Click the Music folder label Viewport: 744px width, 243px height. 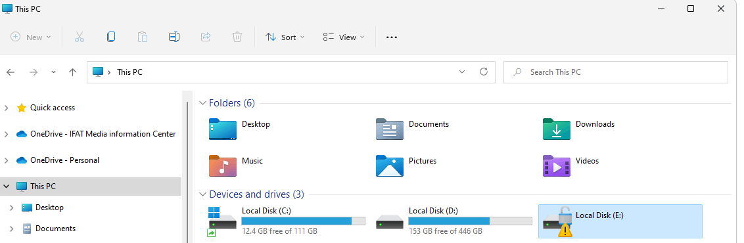(252, 161)
